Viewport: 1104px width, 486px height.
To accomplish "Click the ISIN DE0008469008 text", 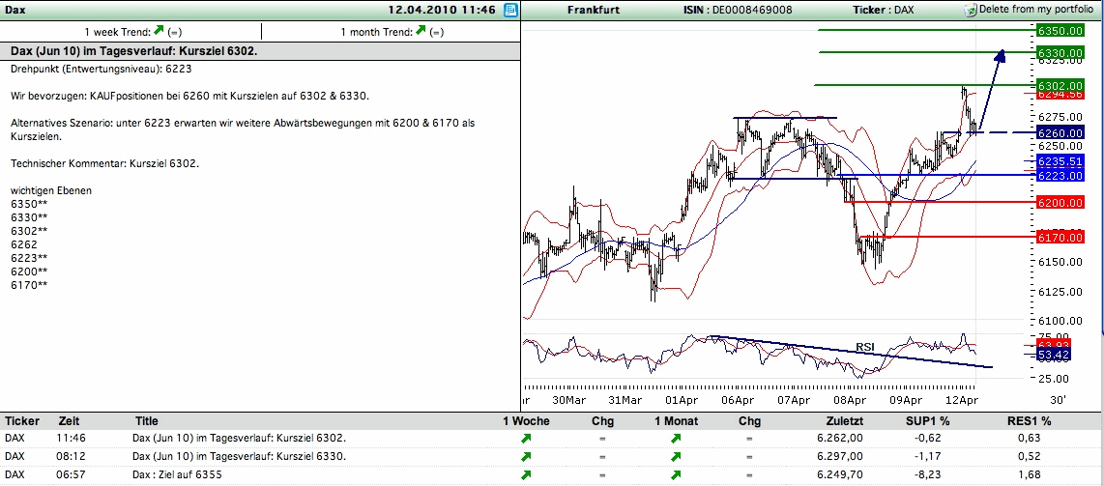I will click(738, 10).
